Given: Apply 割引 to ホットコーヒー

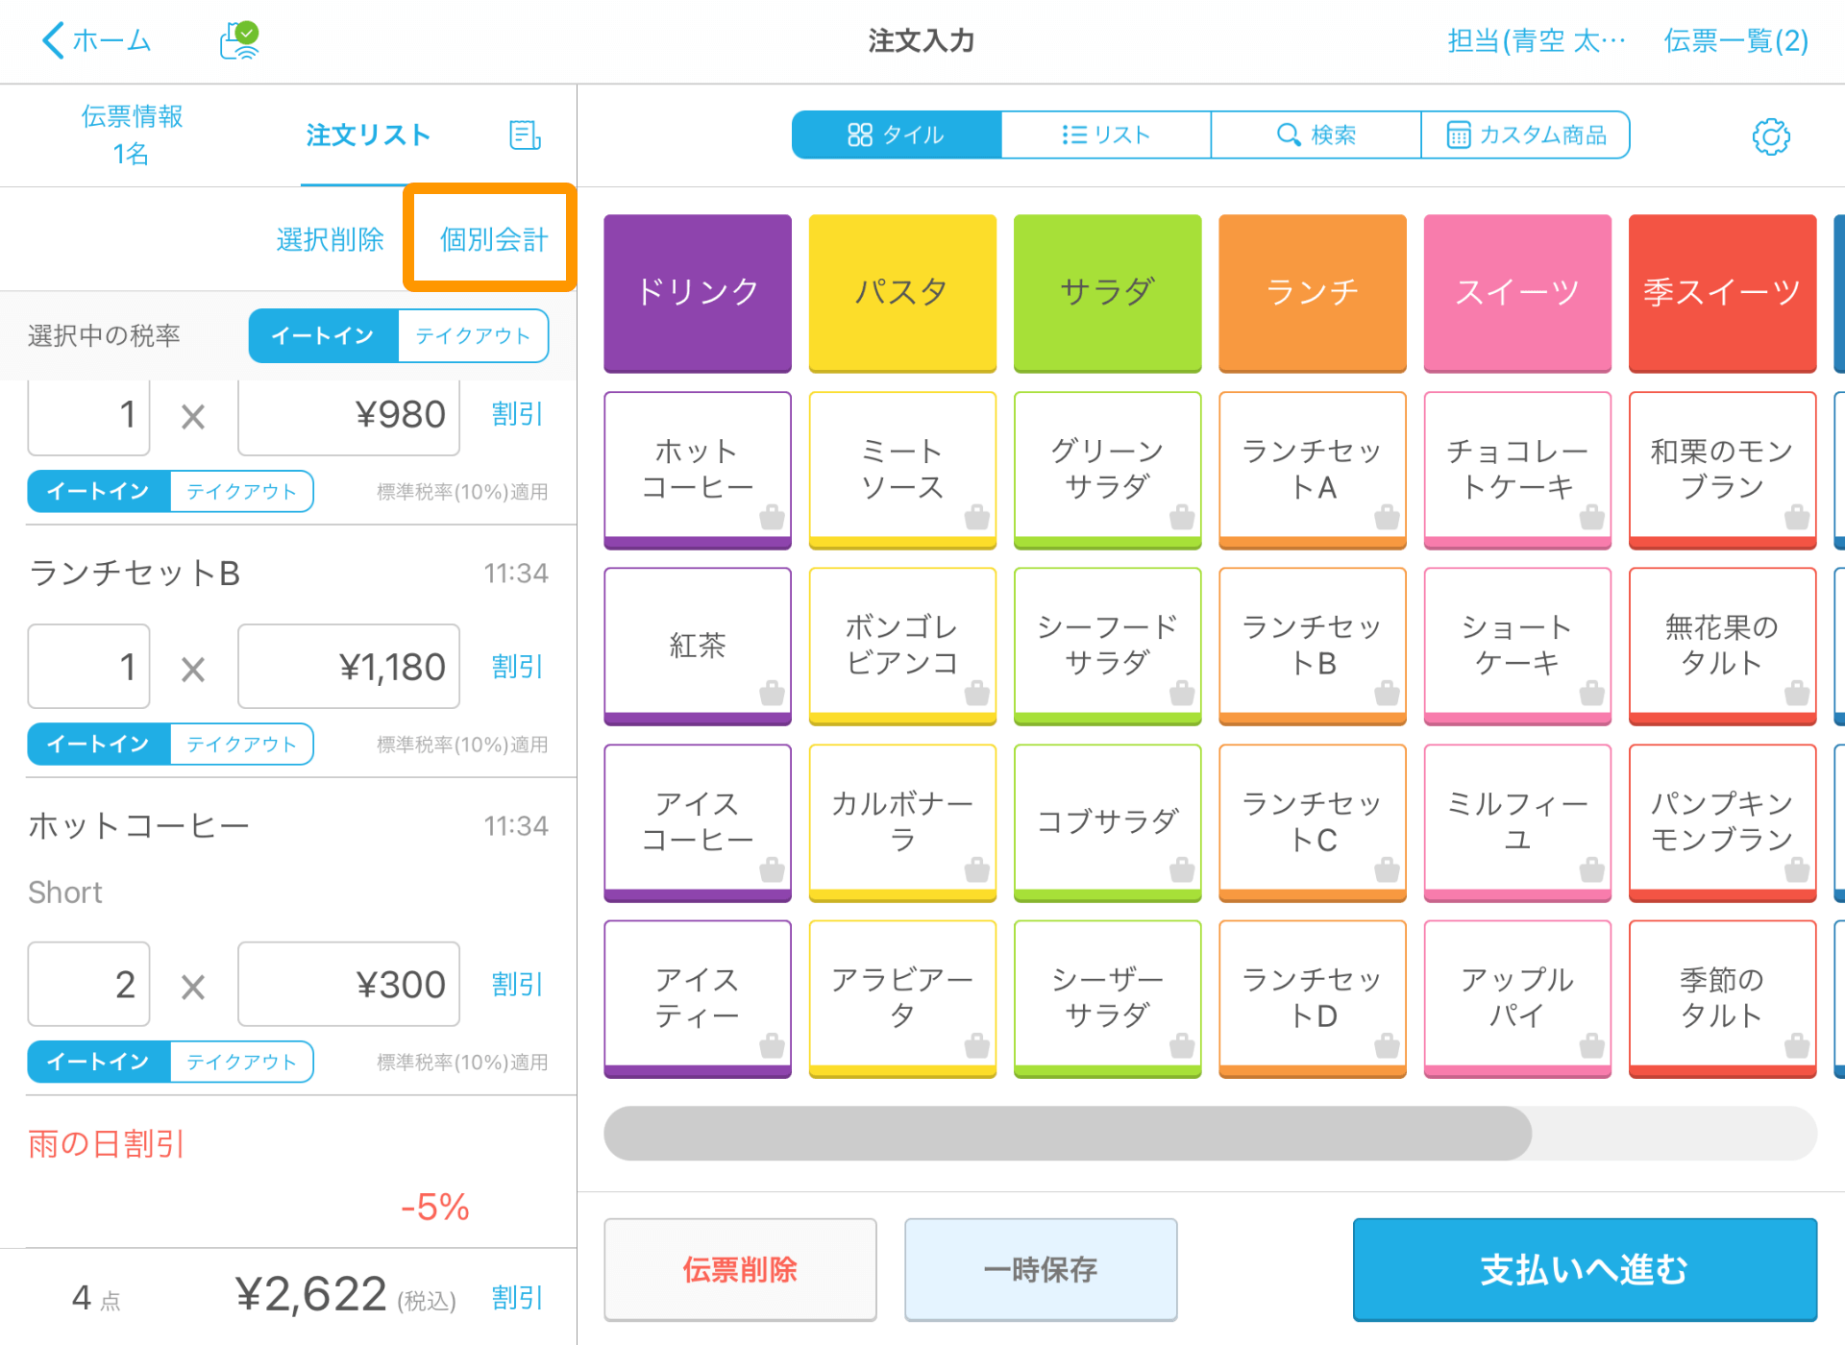Looking at the screenshot, I should 517,985.
